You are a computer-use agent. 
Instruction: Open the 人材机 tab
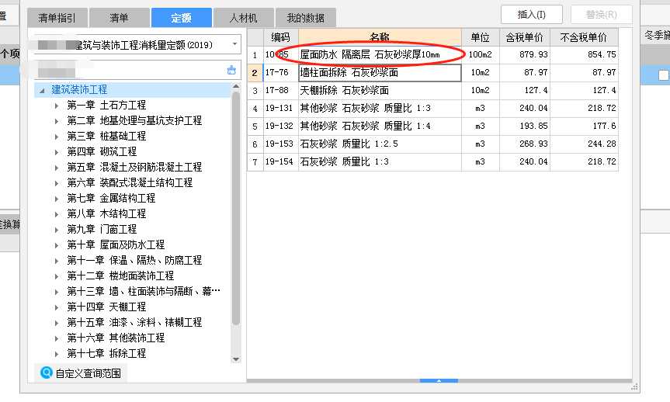pos(243,18)
